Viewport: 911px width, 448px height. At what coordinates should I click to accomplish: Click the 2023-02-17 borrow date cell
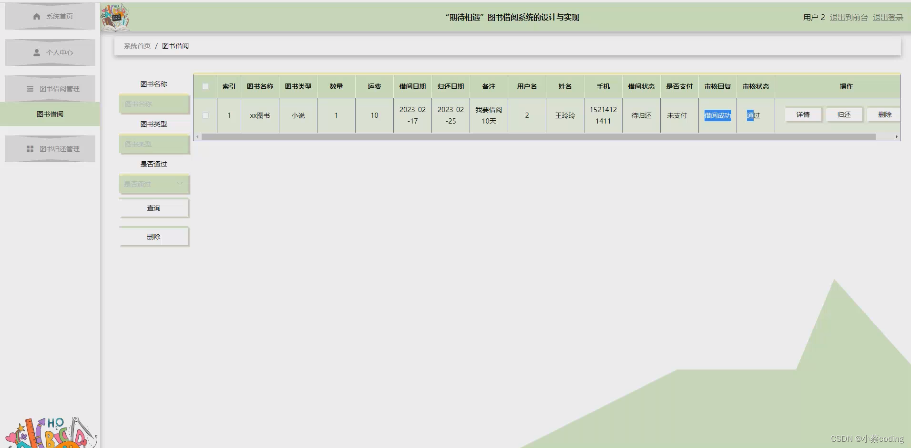tap(412, 115)
